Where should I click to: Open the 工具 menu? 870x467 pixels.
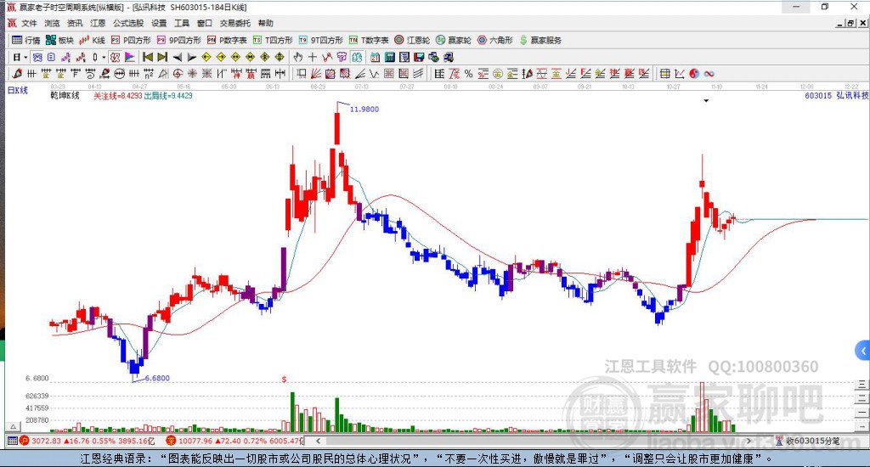pyautogui.click(x=182, y=23)
